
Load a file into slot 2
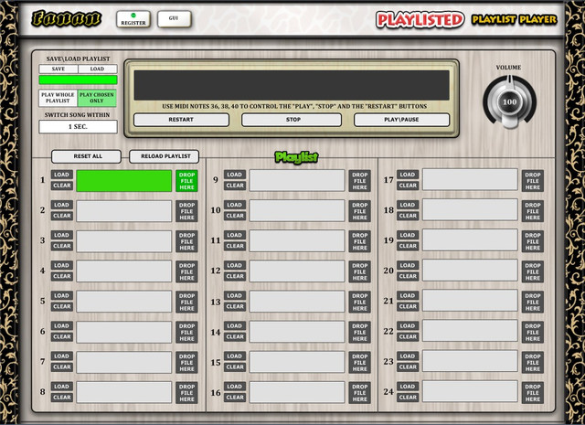point(62,205)
